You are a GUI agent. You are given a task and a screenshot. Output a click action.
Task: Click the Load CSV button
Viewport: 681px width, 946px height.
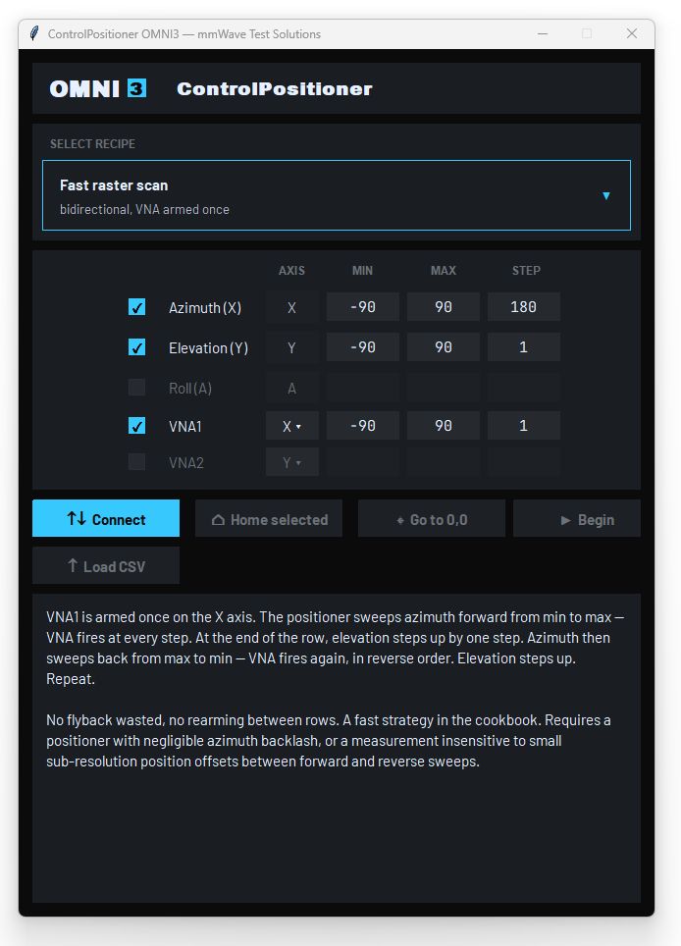click(106, 565)
